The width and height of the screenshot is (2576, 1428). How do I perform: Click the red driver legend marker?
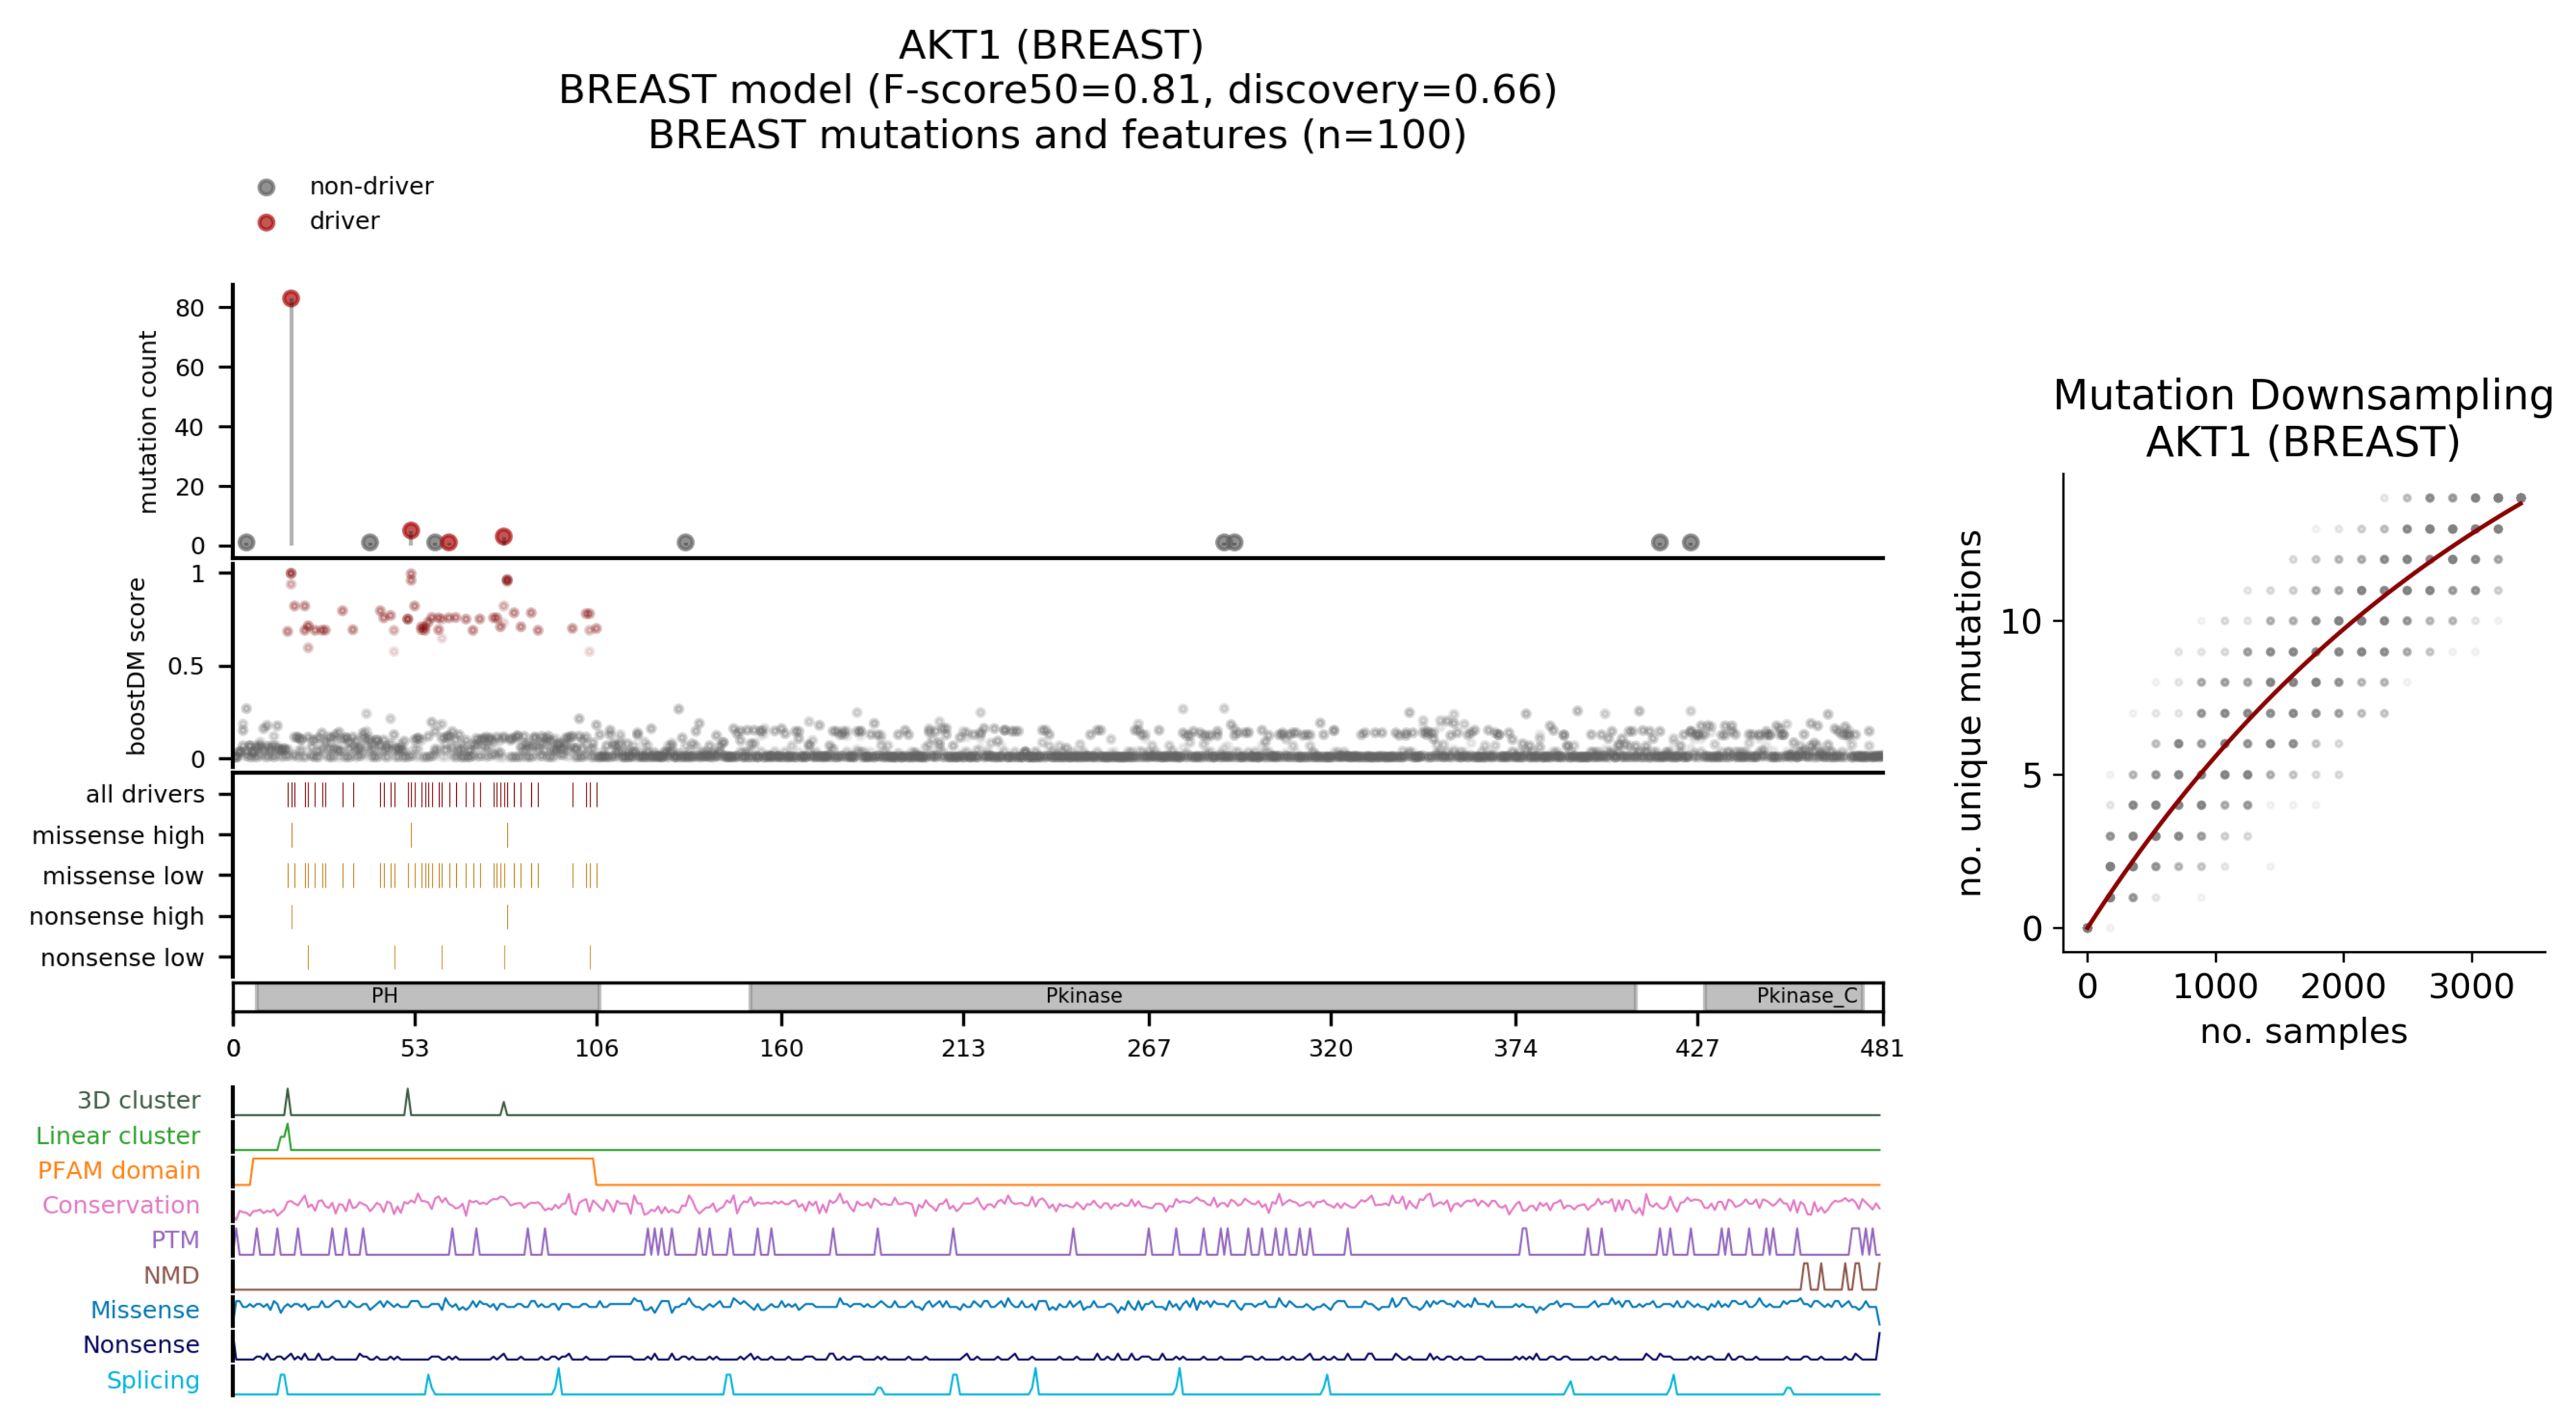click(x=266, y=222)
